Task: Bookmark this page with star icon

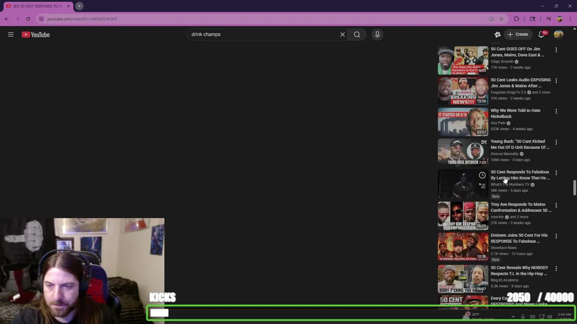Action: pos(501,19)
